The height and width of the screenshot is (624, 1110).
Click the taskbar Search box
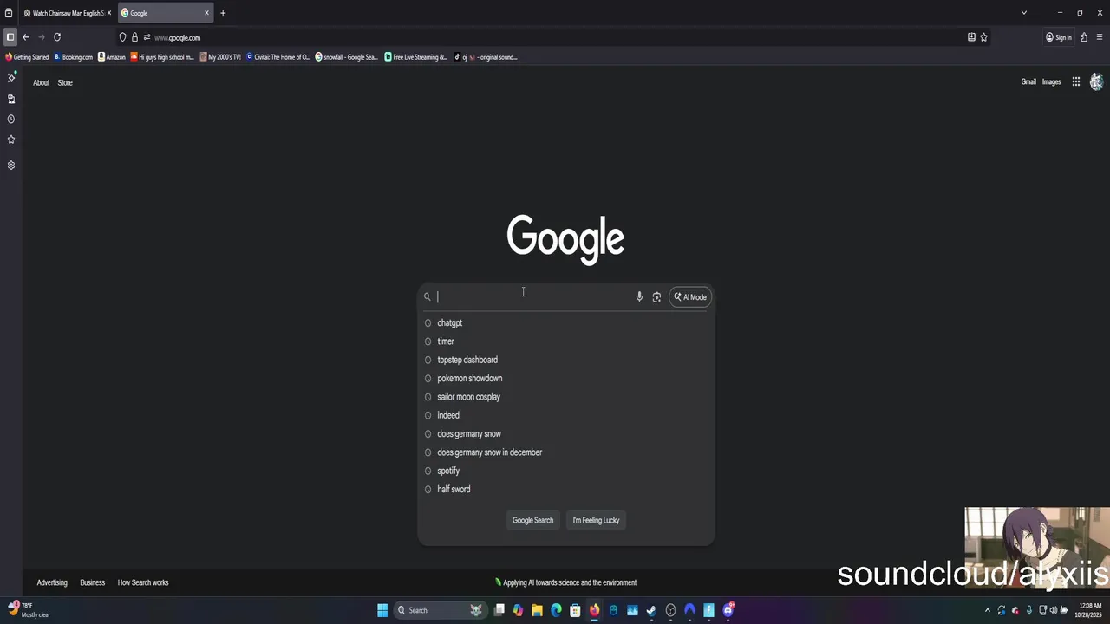(440, 610)
